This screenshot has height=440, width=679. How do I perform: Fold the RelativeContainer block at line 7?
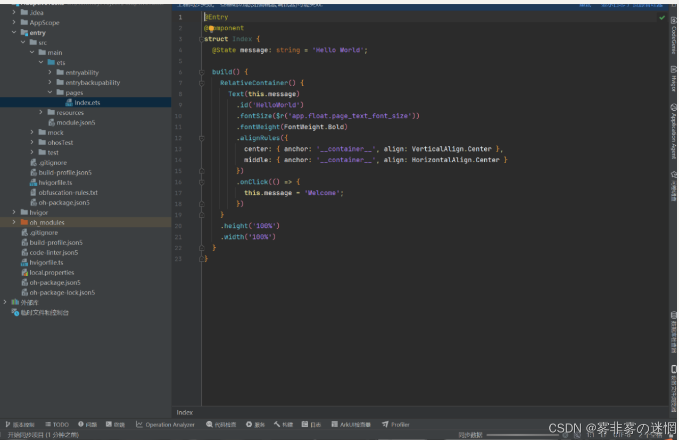click(201, 84)
